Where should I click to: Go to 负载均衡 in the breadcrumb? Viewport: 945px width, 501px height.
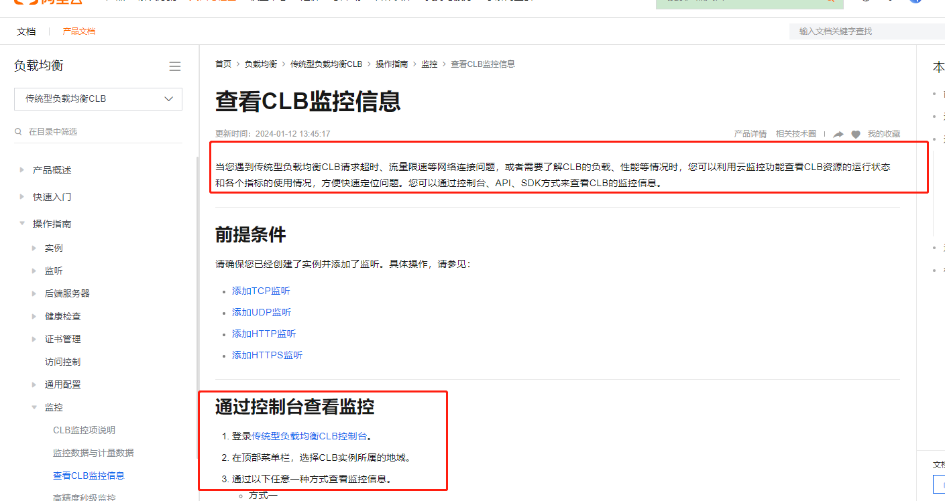(261, 64)
